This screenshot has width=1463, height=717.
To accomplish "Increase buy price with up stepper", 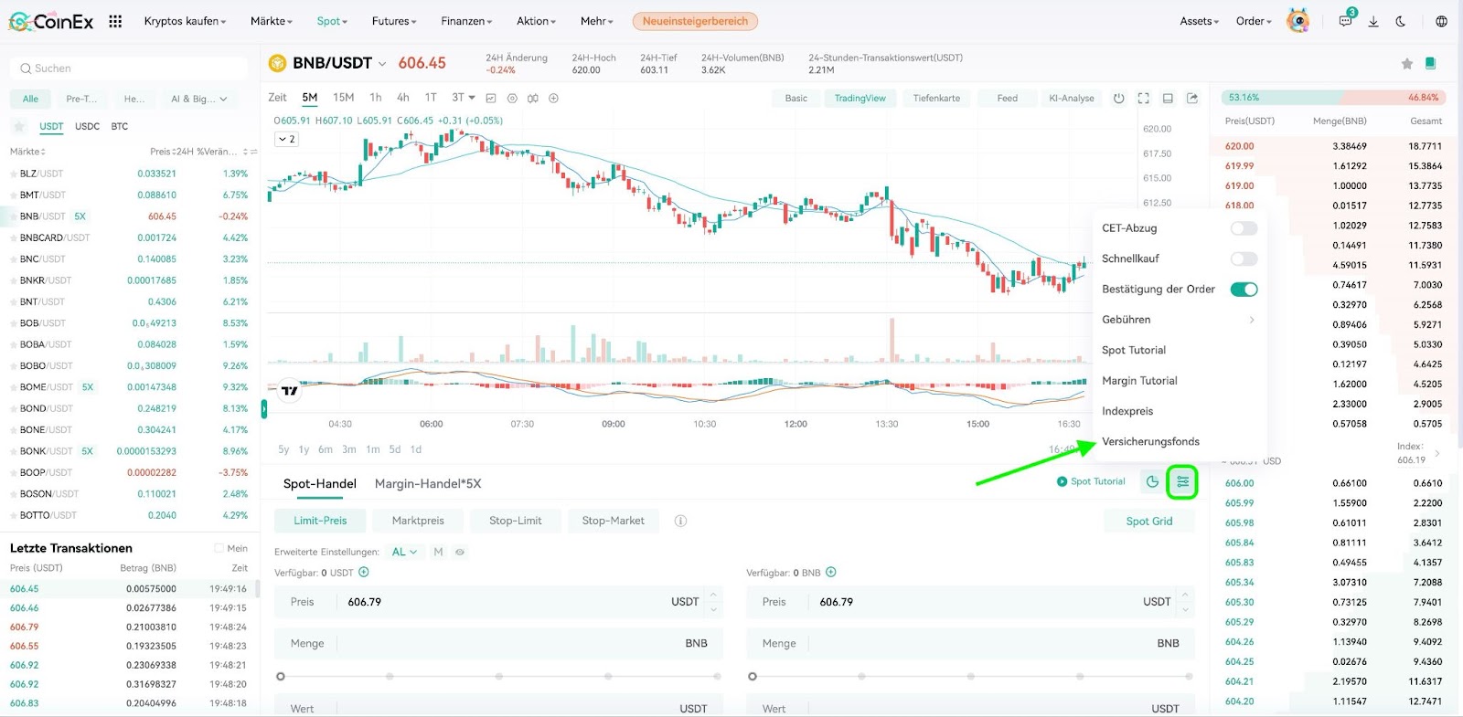I will click(x=713, y=596).
